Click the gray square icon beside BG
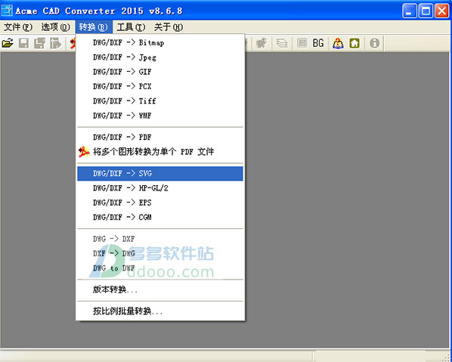The height and width of the screenshot is (362, 452). [302, 43]
